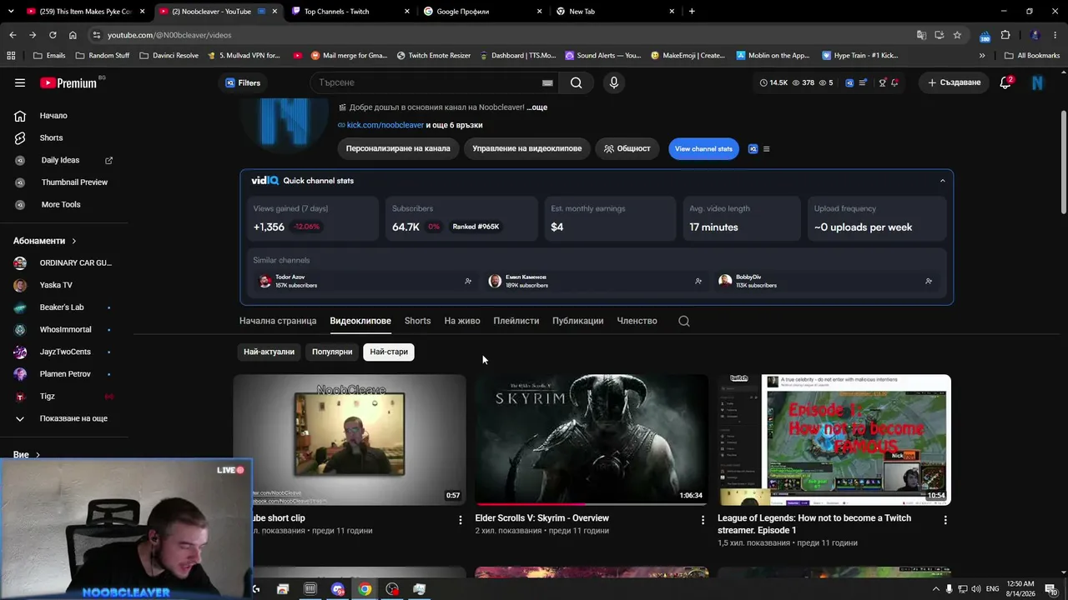This screenshot has height=600, width=1068.
Task: Select Популярни sort chip
Action: tap(332, 352)
